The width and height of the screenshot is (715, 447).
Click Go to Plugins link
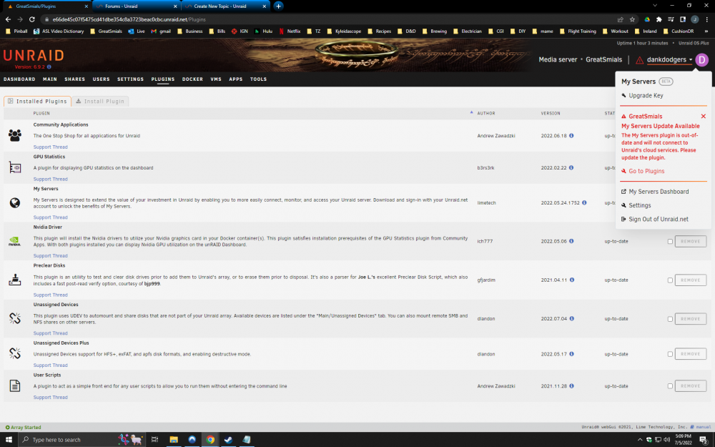[646, 171]
